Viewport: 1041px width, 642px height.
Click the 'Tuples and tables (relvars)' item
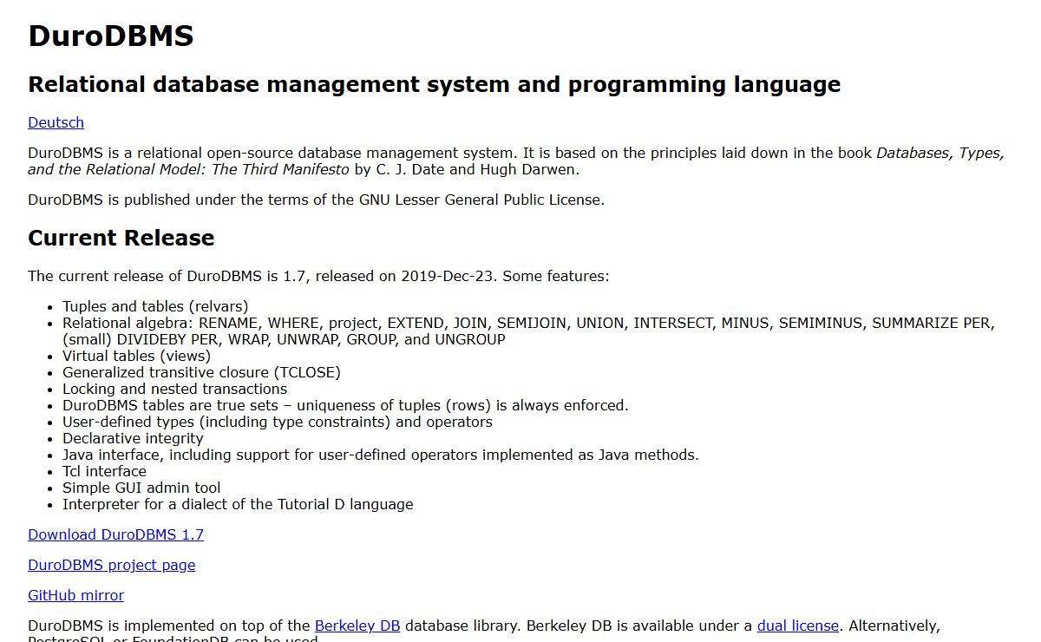click(155, 306)
